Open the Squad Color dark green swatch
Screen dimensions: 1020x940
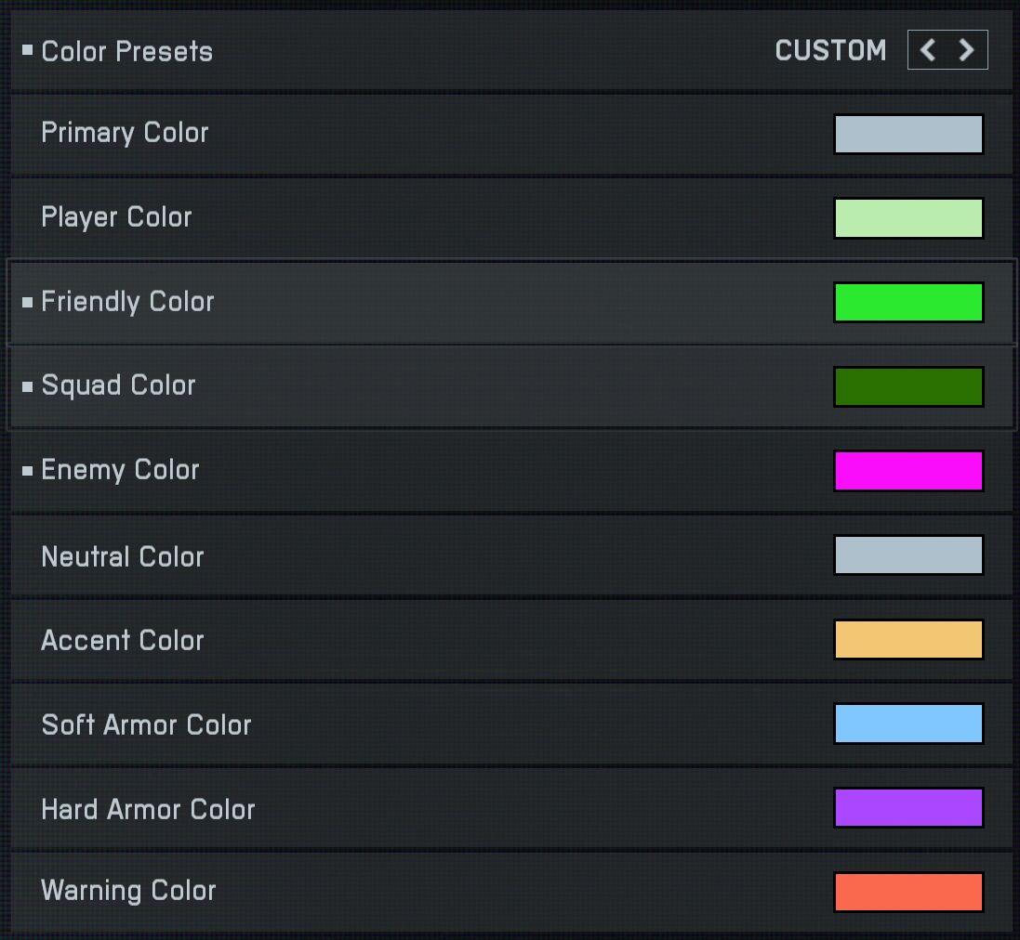coord(908,386)
